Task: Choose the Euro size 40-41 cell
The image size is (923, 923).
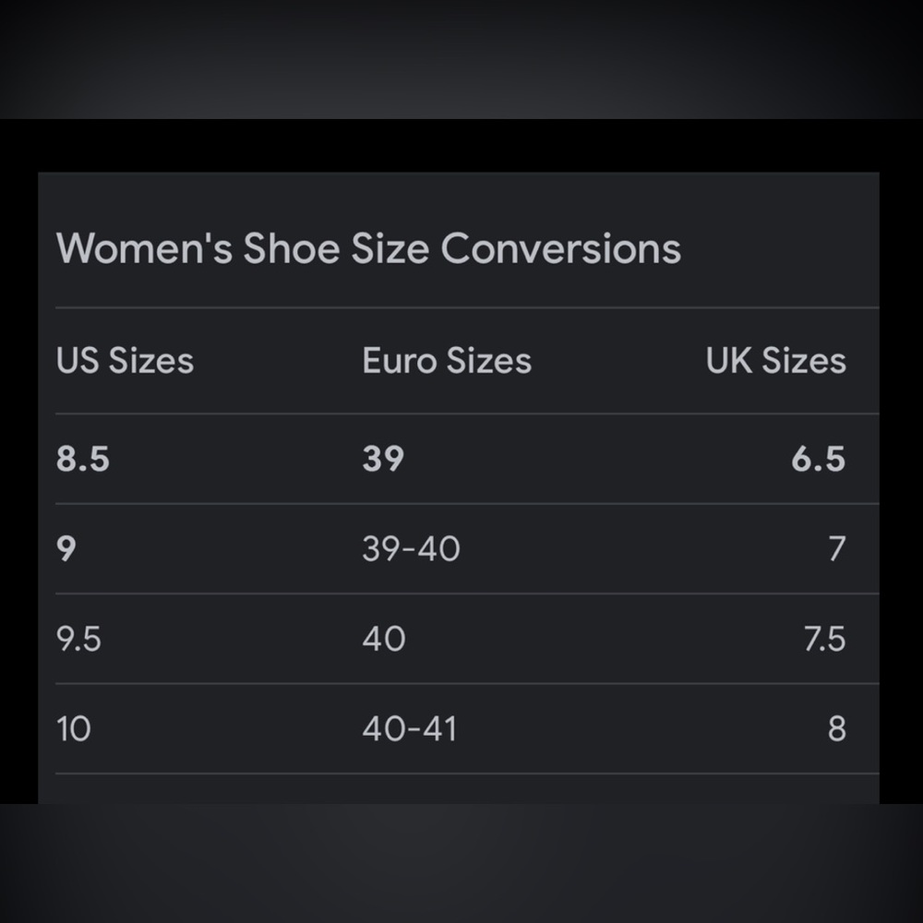Action: pos(410,729)
